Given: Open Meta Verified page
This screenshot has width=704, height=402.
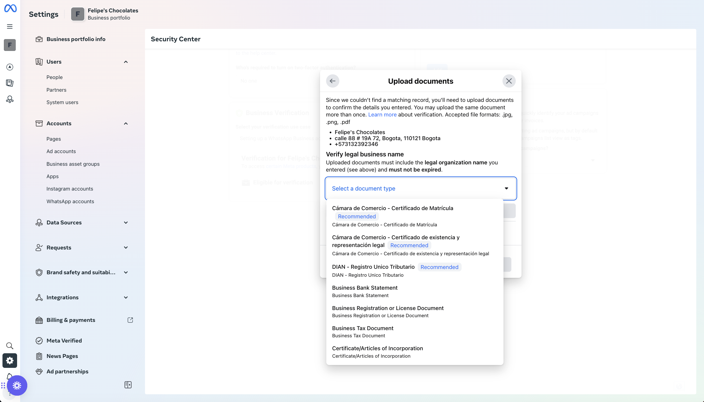Looking at the screenshot, I should 64,341.
